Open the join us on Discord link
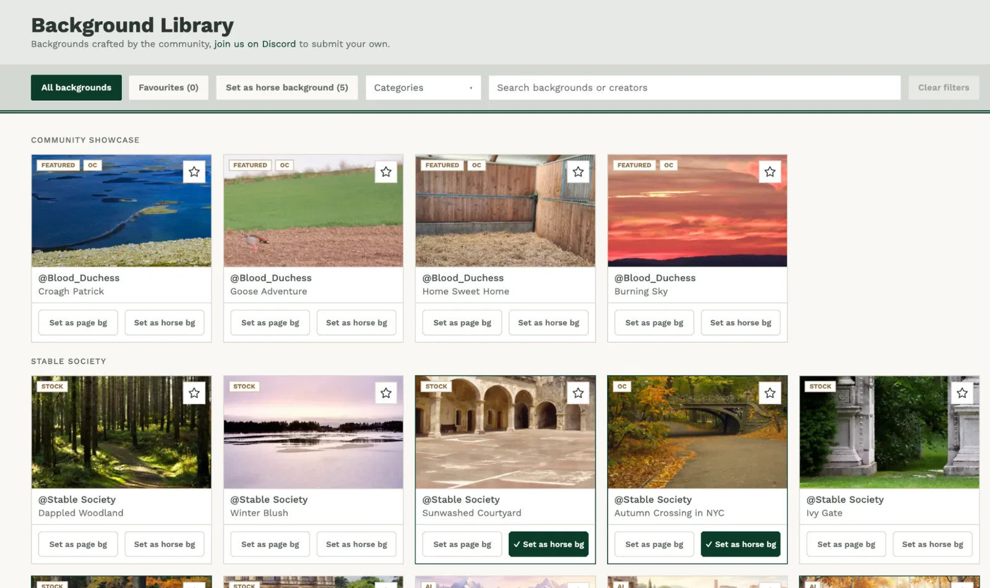 (x=255, y=44)
